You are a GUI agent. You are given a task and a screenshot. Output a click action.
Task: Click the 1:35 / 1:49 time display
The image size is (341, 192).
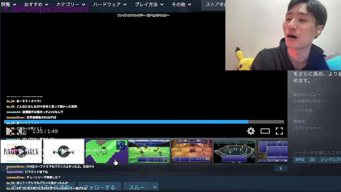(45, 131)
